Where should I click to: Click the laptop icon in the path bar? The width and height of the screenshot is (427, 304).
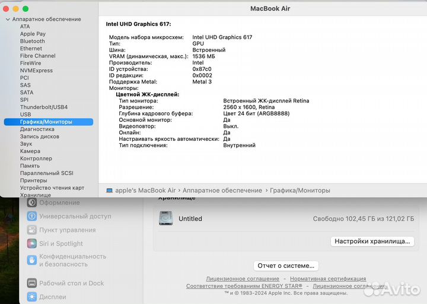pyautogui.click(x=110, y=190)
